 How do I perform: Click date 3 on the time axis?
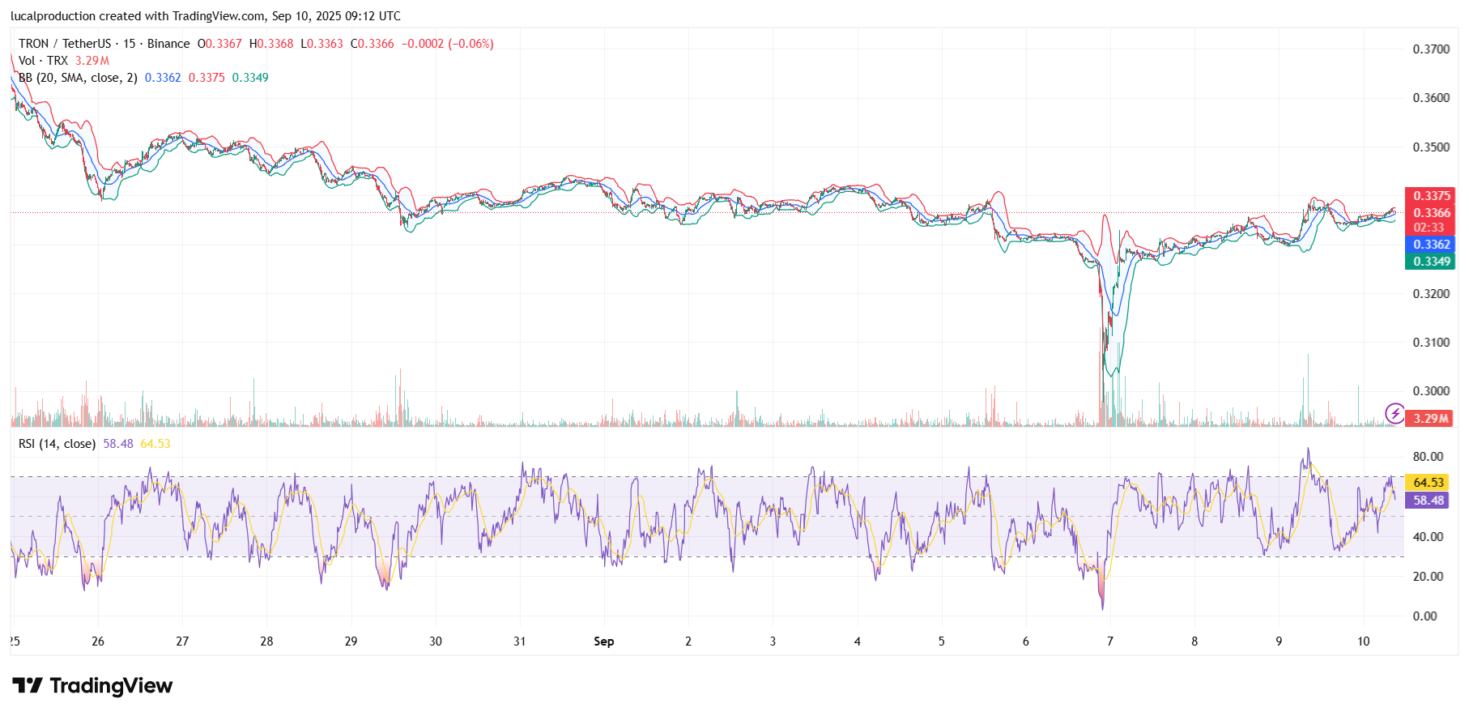point(773,641)
